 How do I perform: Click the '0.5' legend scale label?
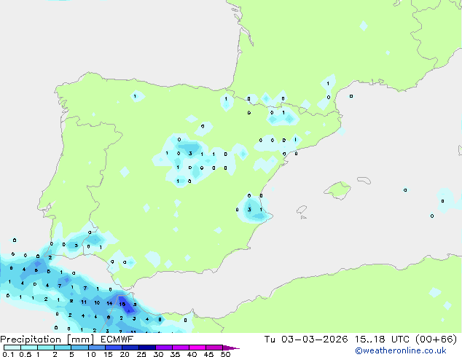coord(25,354)
